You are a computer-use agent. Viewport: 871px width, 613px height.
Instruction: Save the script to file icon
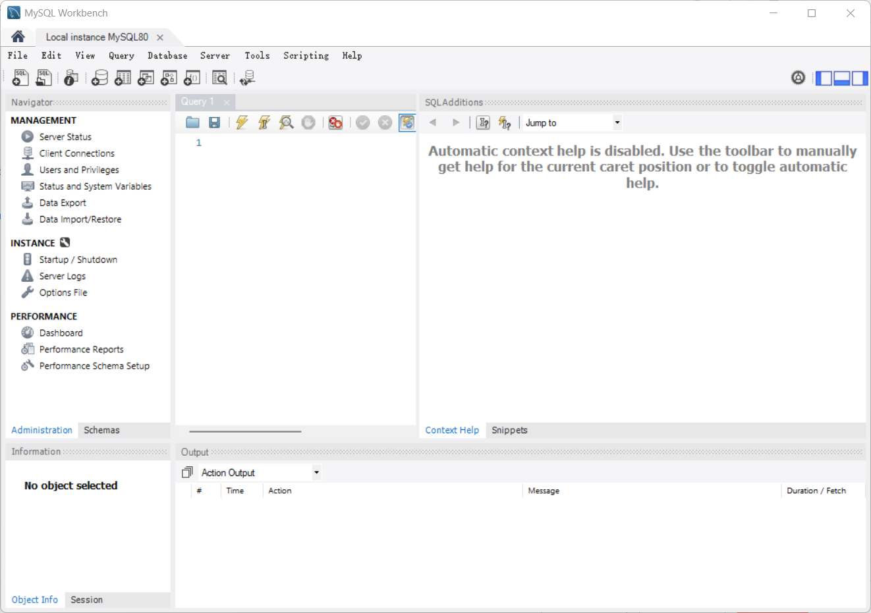(x=214, y=122)
